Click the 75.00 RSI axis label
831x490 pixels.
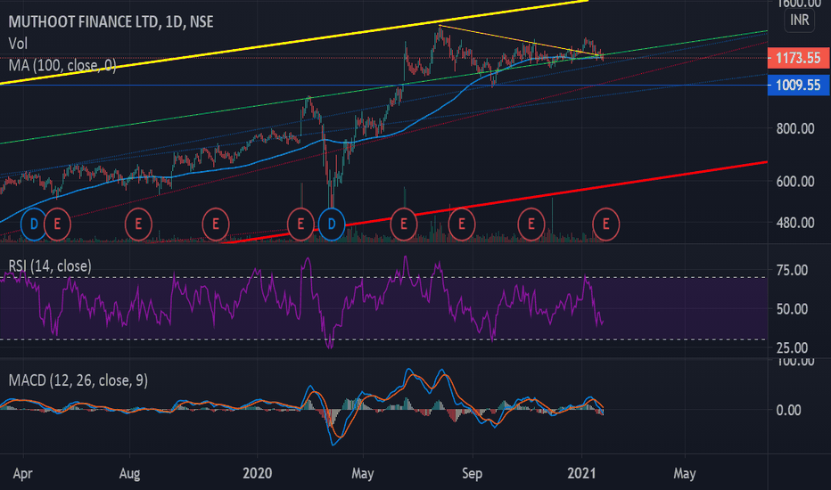coord(792,270)
